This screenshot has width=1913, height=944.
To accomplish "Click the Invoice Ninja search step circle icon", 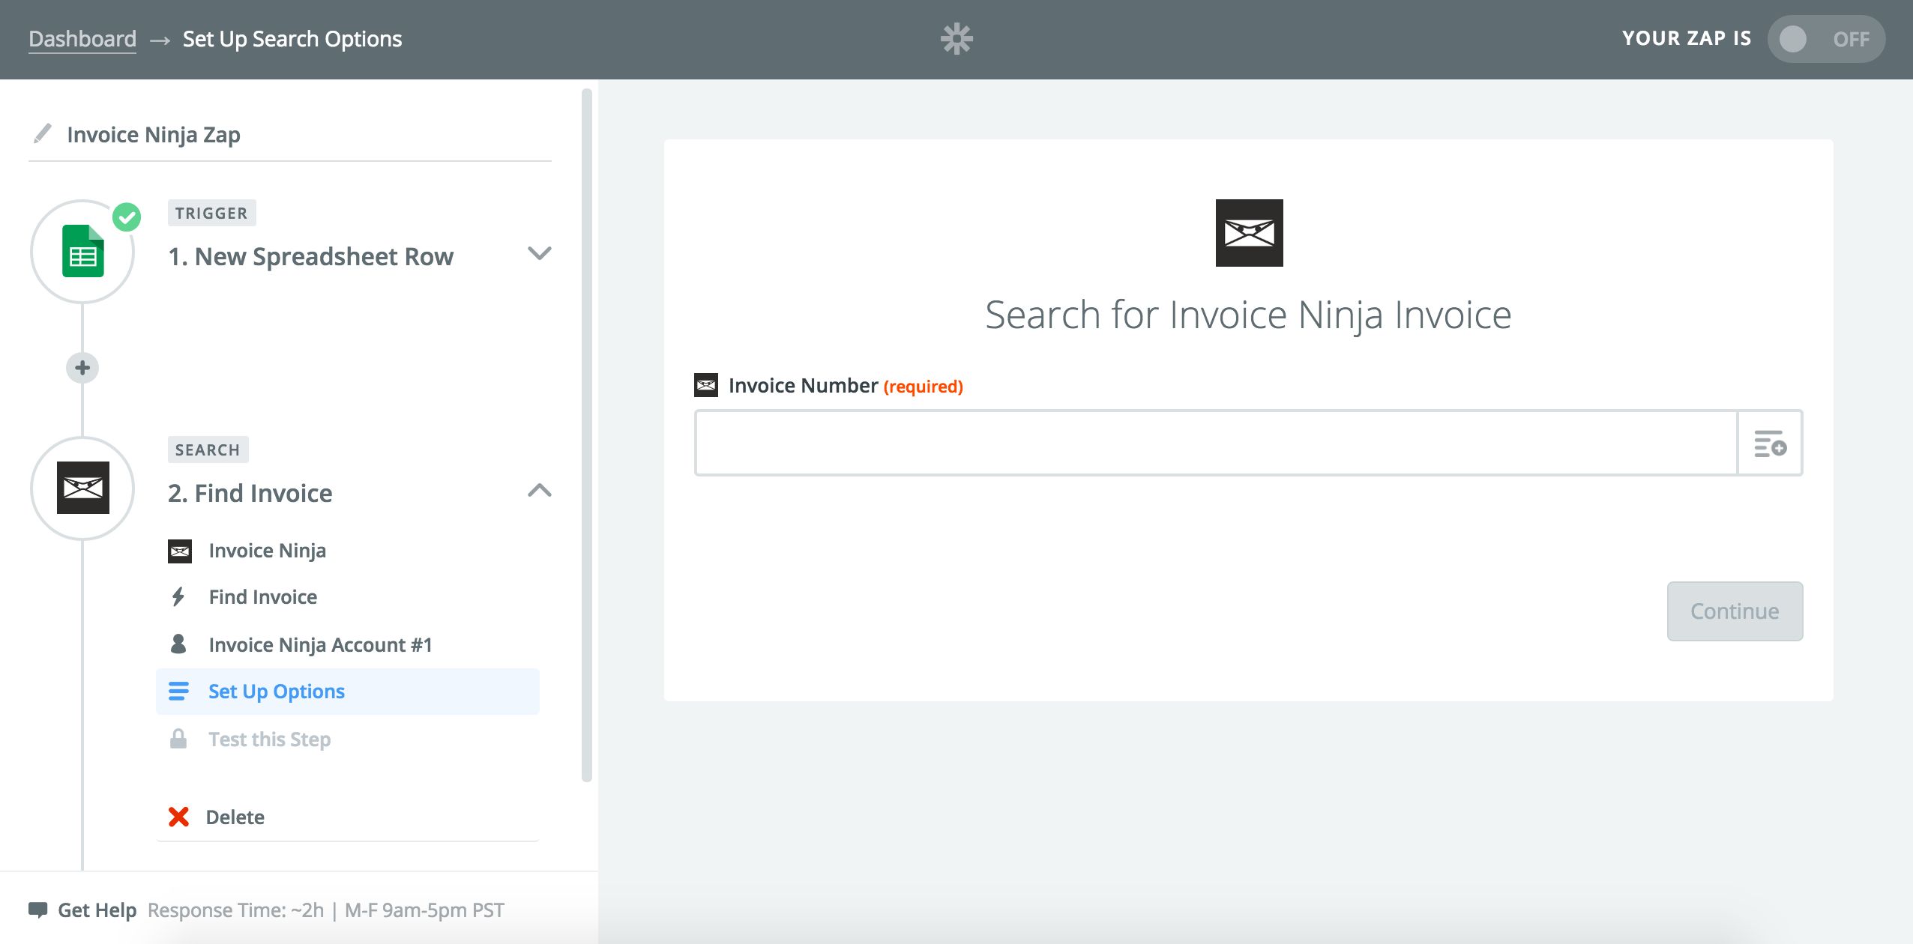I will [82, 488].
